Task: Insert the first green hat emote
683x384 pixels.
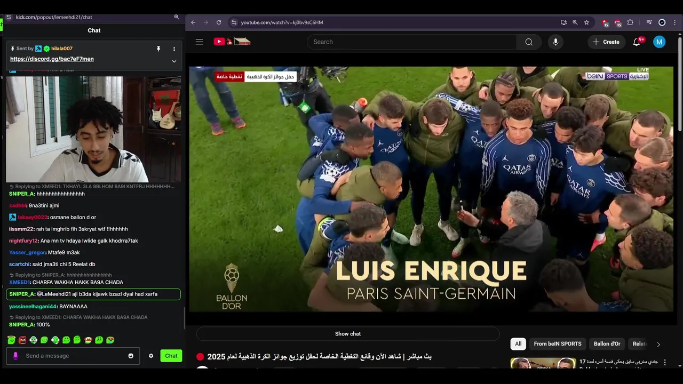Action: pyautogui.click(x=11, y=340)
